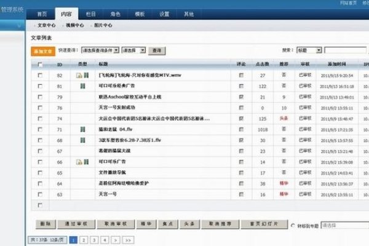Viewport: 369px width, 246px height.
Task: Click into the search text field
Action: (345, 50)
